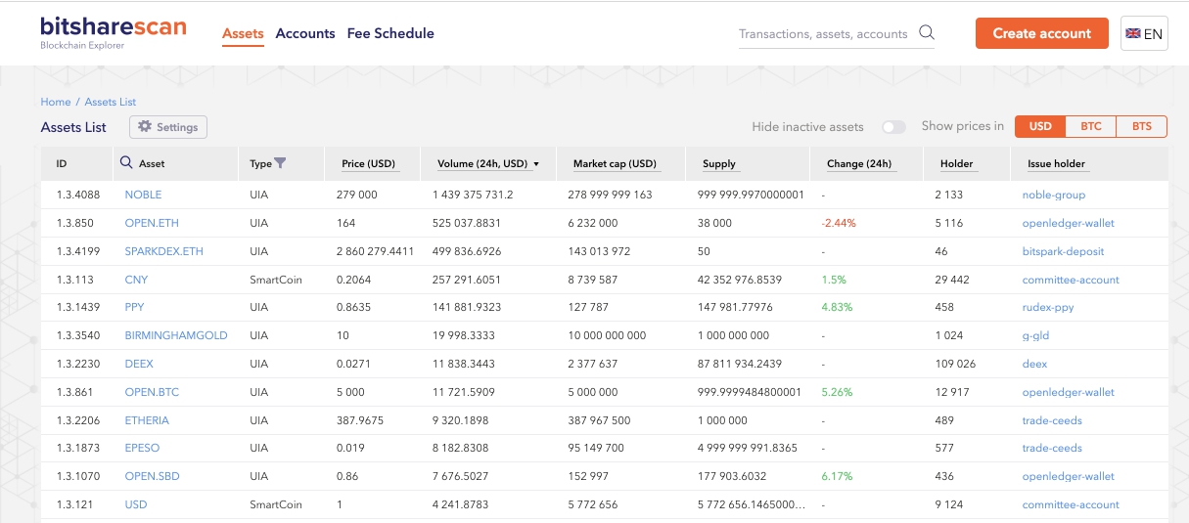Viewport: 1189px width, 523px height.
Task: Open the NOBLE asset link
Action: [143, 195]
